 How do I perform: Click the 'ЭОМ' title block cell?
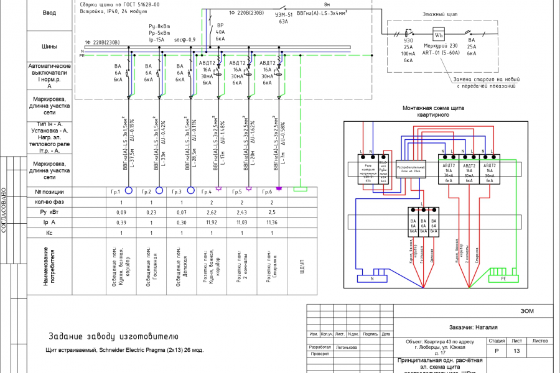pyautogui.click(x=527, y=311)
